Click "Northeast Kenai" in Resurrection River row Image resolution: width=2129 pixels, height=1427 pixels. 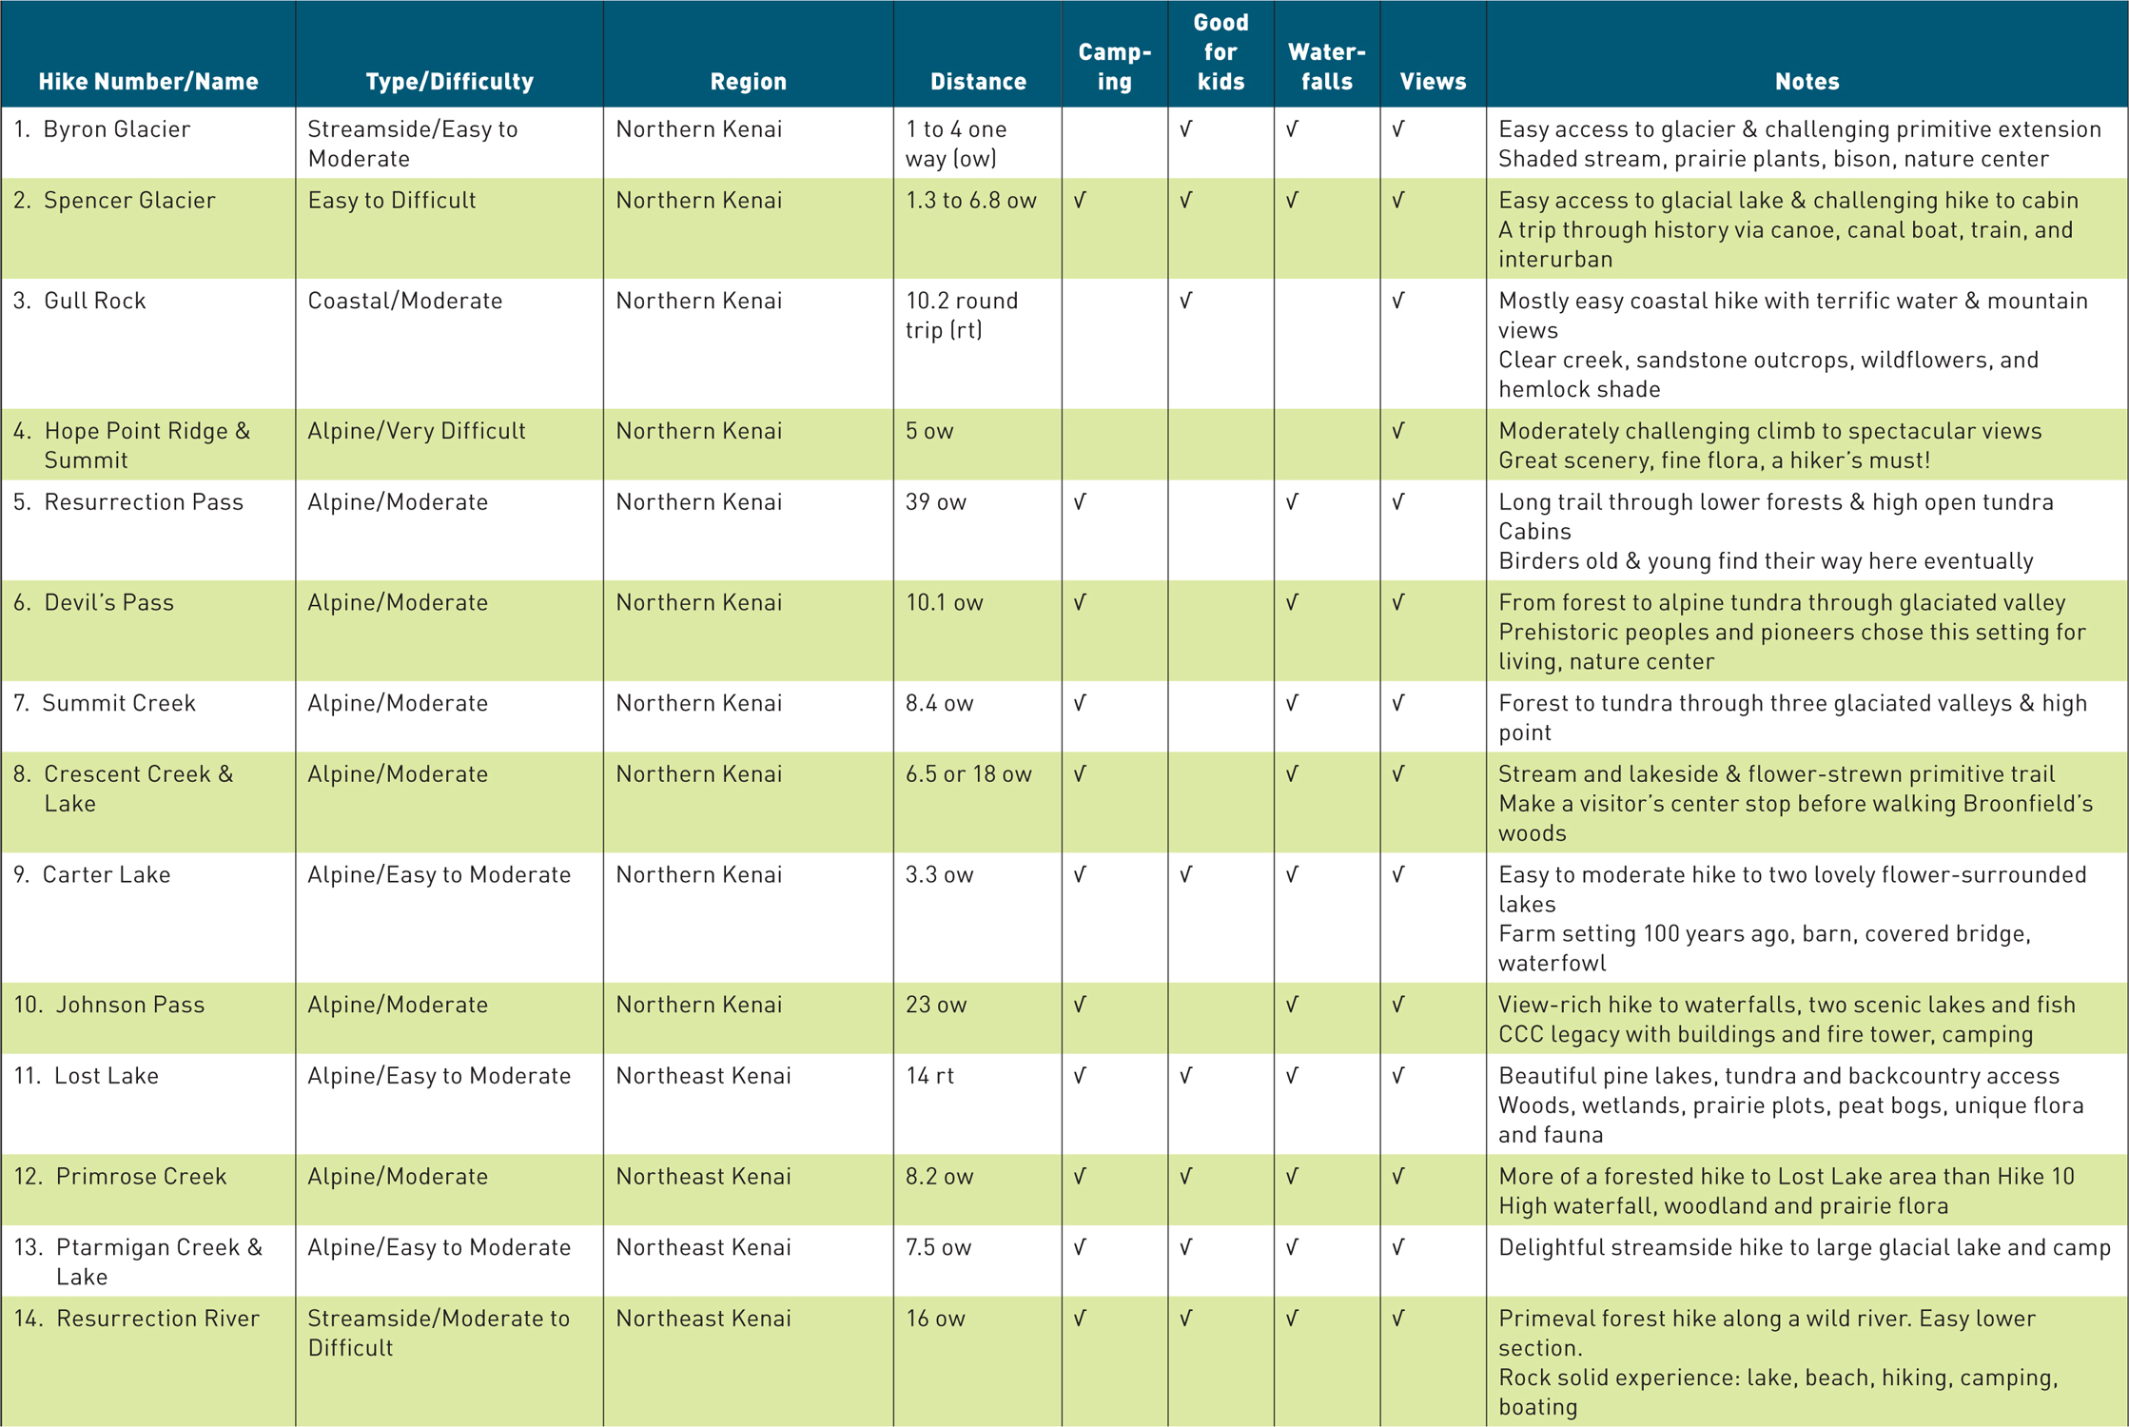pyautogui.click(x=704, y=1319)
